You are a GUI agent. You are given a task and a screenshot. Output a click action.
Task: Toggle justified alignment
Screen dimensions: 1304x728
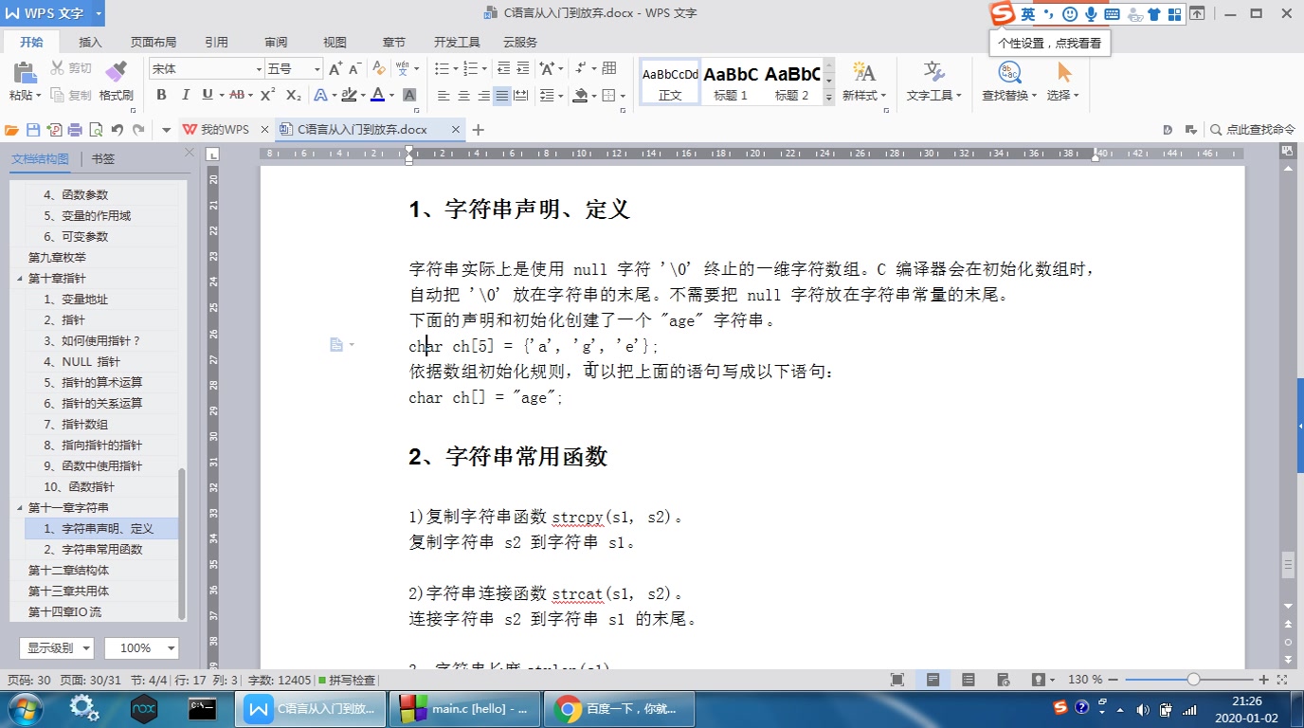tap(501, 95)
